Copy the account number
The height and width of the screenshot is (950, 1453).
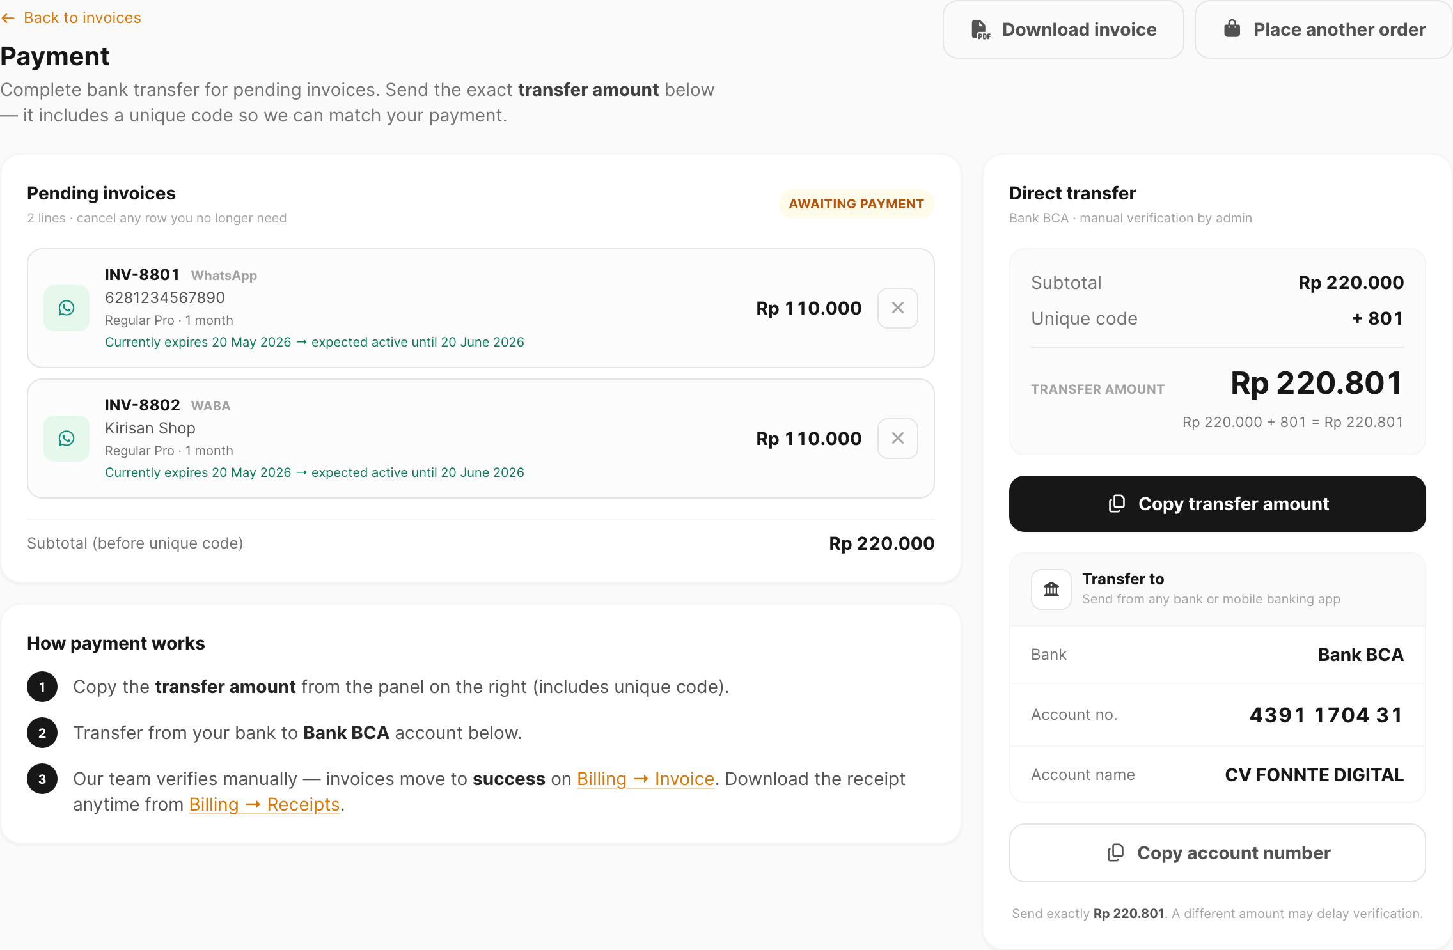coord(1217,853)
